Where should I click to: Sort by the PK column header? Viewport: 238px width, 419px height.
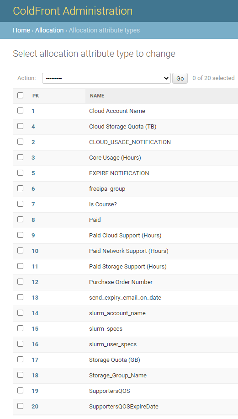pyautogui.click(x=36, y=96)
